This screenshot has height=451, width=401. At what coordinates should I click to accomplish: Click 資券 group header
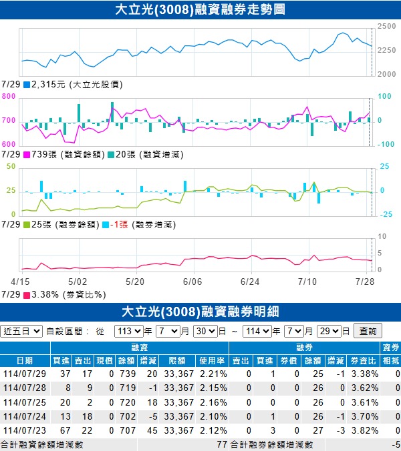coord(390,348)
